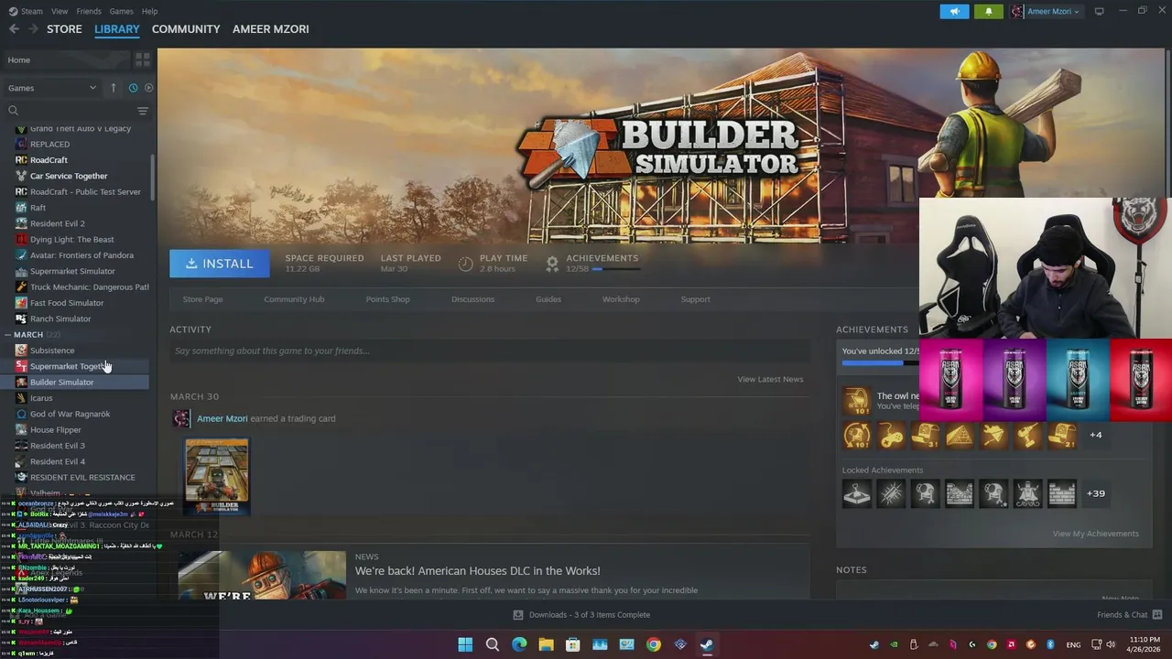The width and height of the screenshot is (1172, 659).
Task: Toggle show ready-to-play games filter
Action: (148, 88)
